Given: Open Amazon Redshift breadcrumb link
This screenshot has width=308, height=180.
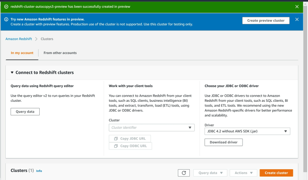Looking at the screenshot, I should pyautogui.click(x=18, y=39).
